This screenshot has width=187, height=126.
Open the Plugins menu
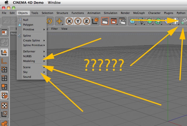169,13
